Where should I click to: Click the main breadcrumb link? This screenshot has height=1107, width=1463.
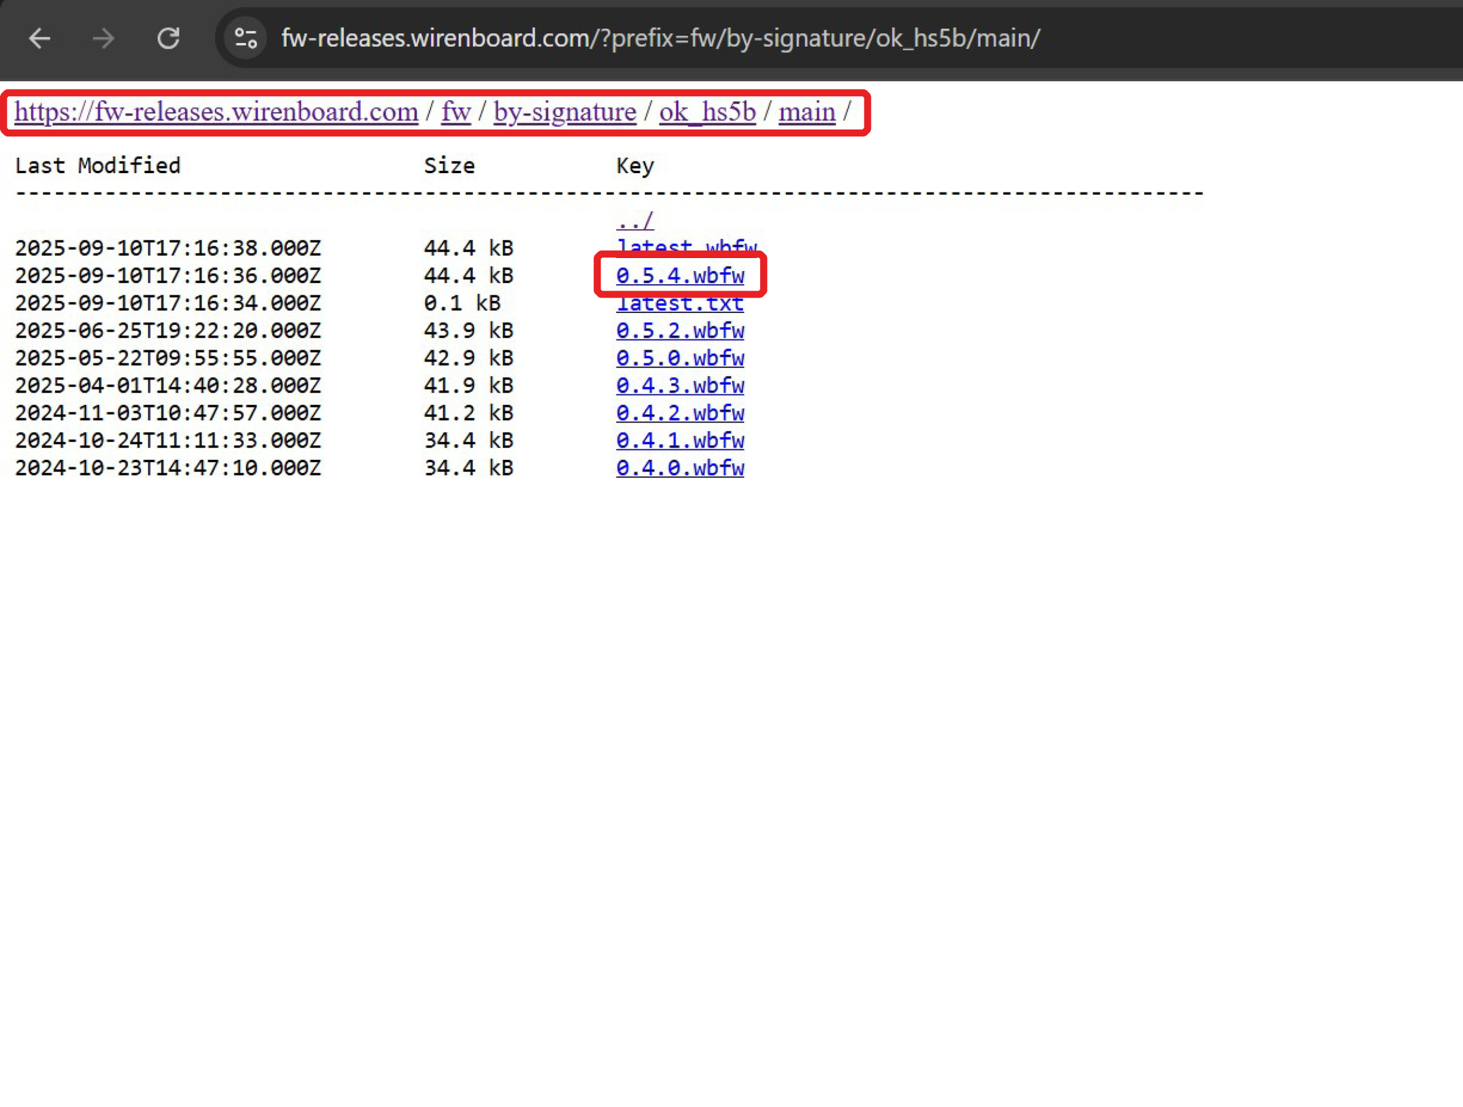tap(806, 112)
